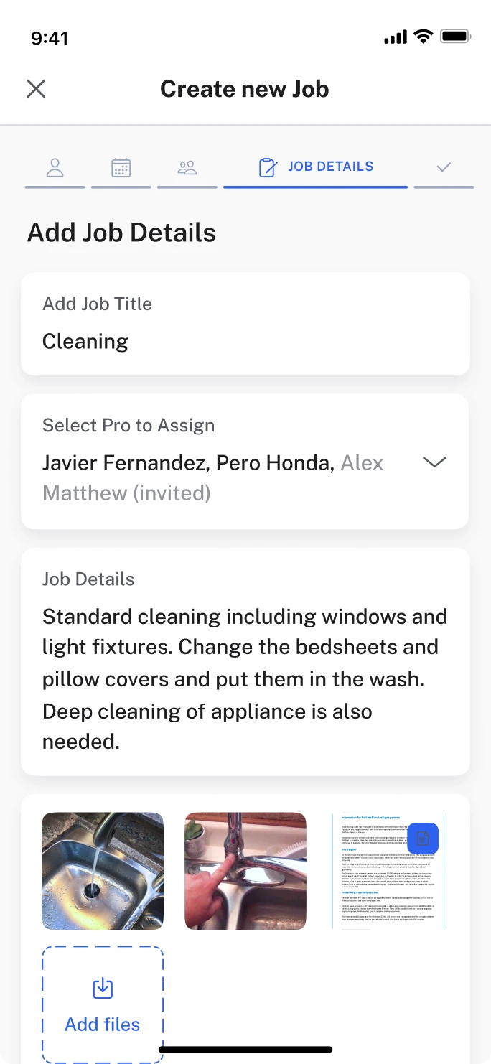This screenshot has height=1064, width=491.
Task: Open the calendar scheduling step icon
Action: click(121, 167)
